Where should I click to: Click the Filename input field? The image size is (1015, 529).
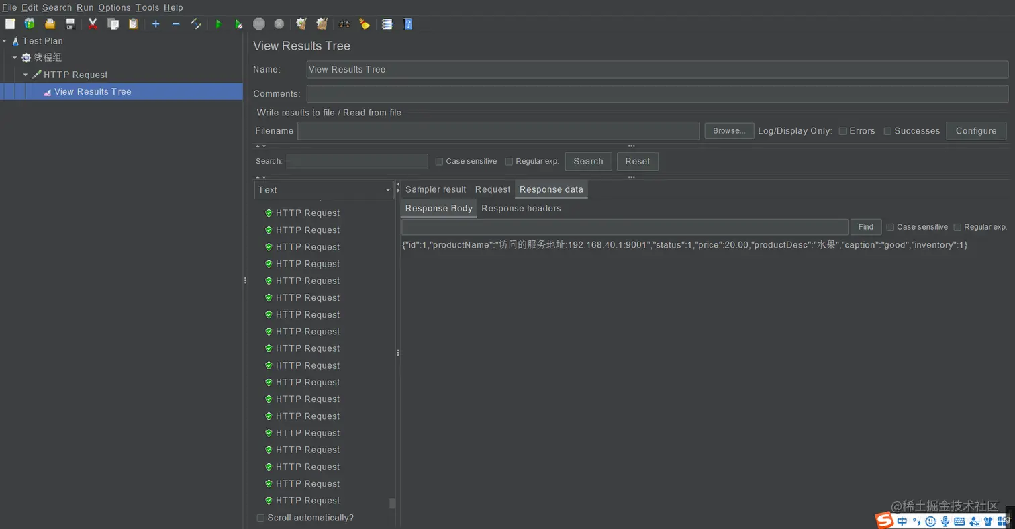pos(499,131)
